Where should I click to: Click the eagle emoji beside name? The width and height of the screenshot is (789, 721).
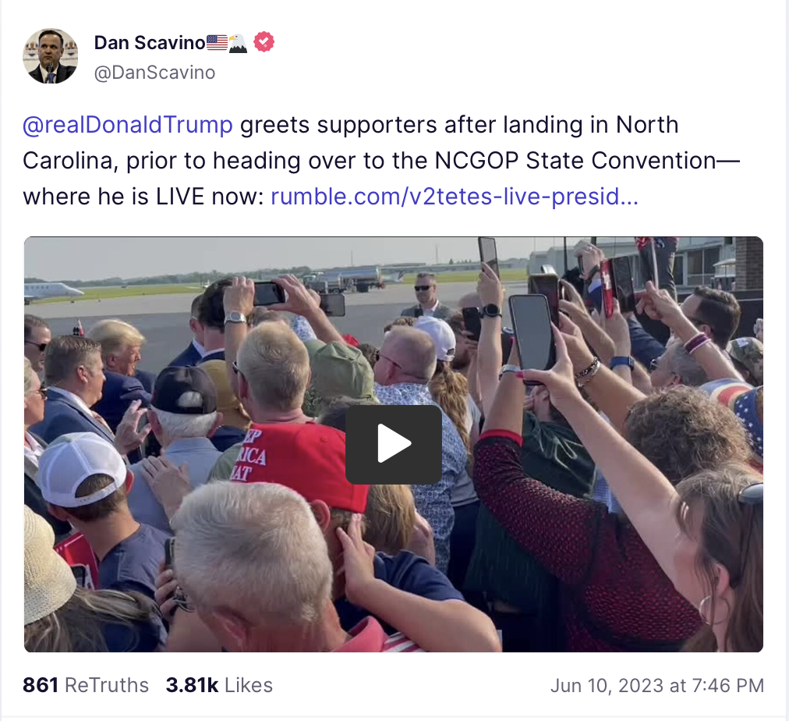click(239, 43)
